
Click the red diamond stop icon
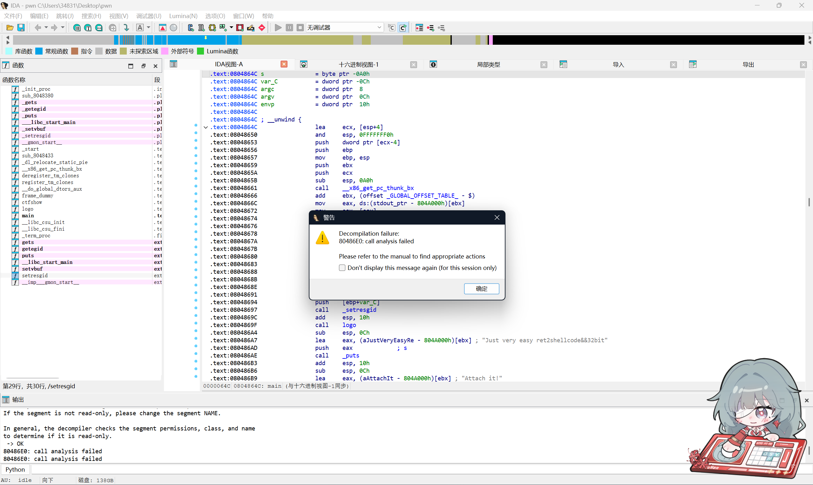tap(262, 28)
